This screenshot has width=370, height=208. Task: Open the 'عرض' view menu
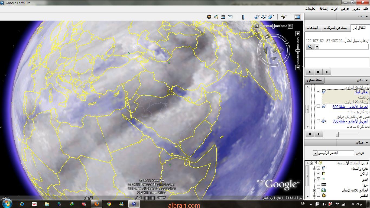coord(345,9)
